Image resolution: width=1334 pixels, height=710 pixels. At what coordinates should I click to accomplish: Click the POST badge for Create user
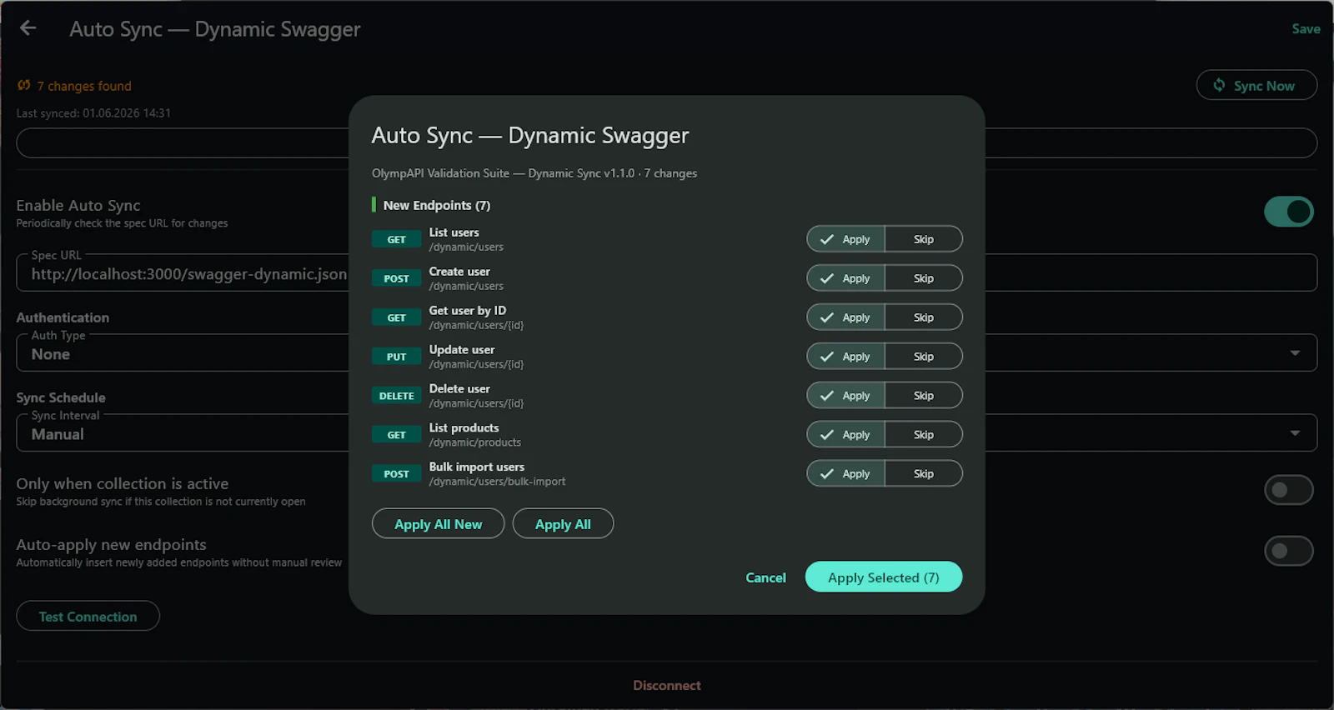coord(396,278)
